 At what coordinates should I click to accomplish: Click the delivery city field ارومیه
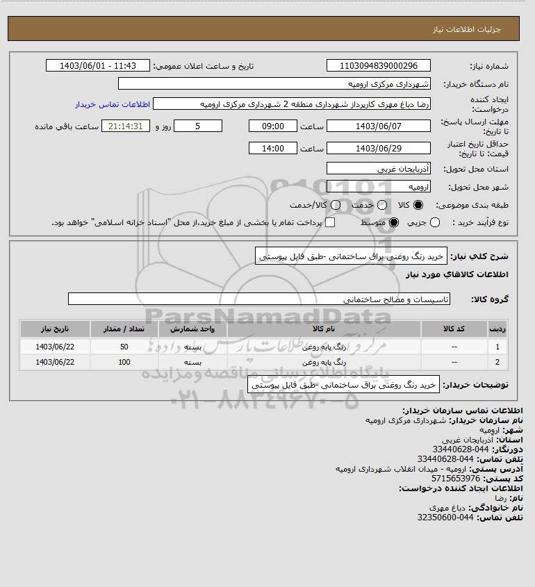(379, 186)
